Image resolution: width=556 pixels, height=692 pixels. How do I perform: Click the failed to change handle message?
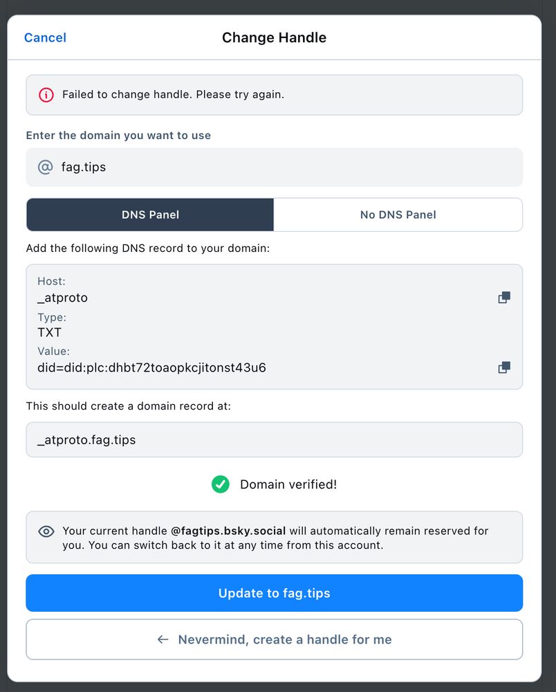[x=173, y=94]
